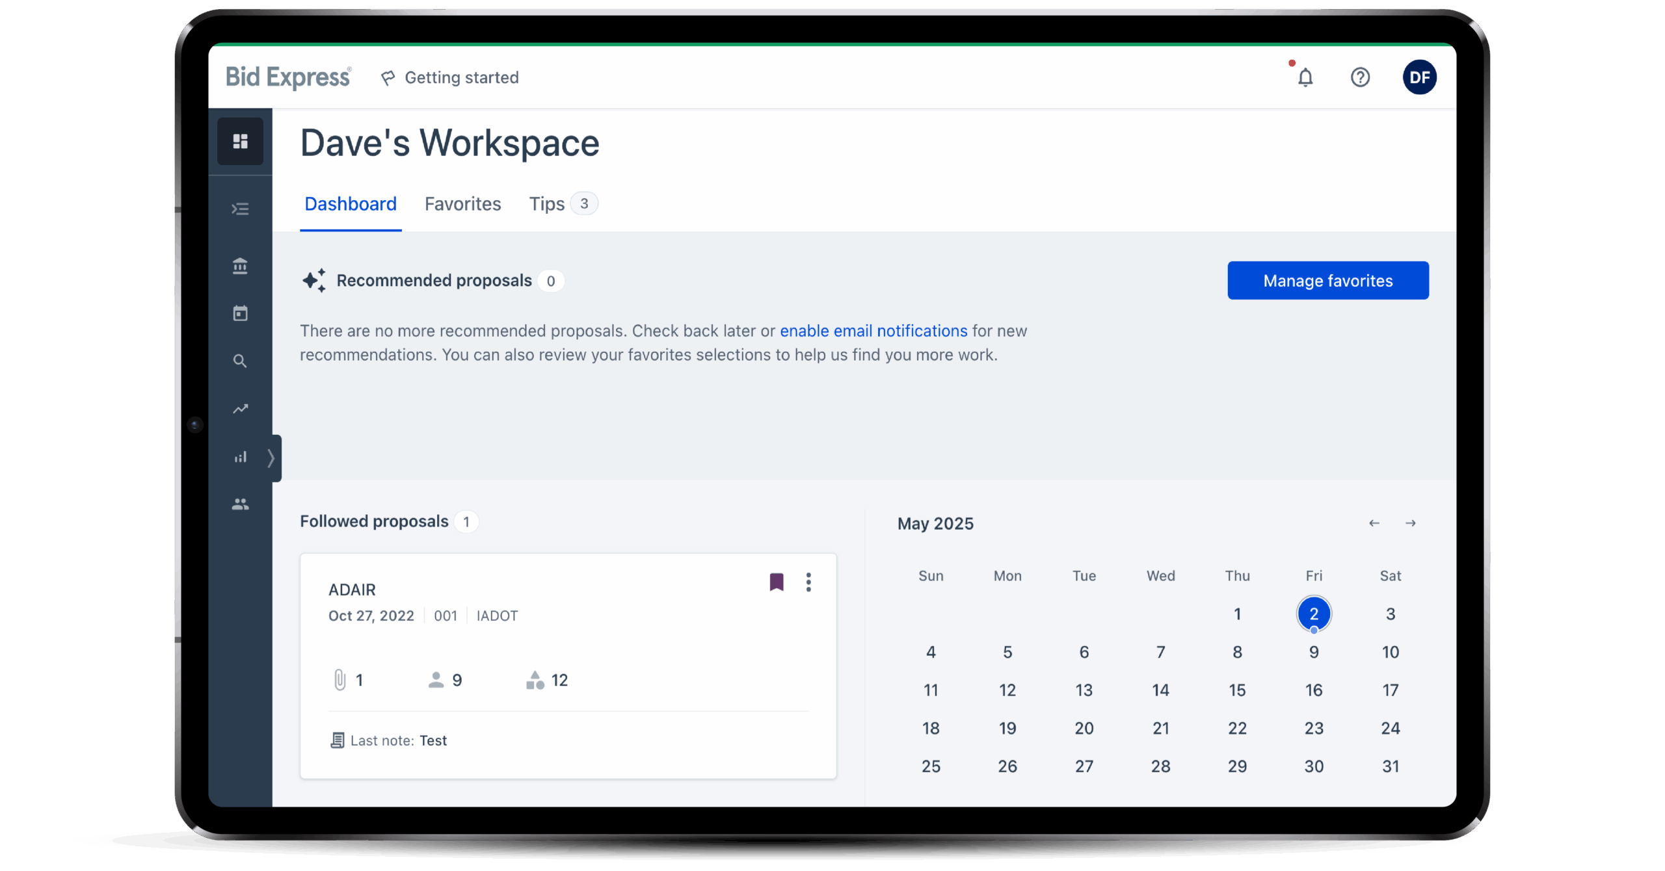The height and width of the screenshot is (871, 1665).
Task: Go to previous month in calendar
Action: (1374, 523)
